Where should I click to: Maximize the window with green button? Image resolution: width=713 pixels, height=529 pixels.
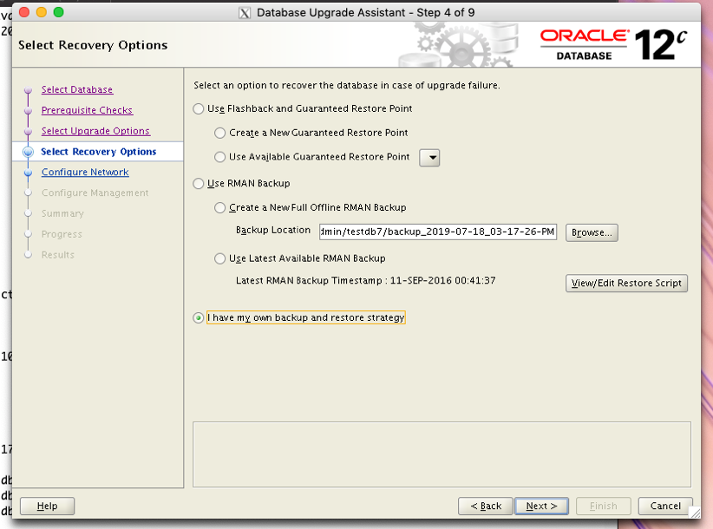click(59, 12)
